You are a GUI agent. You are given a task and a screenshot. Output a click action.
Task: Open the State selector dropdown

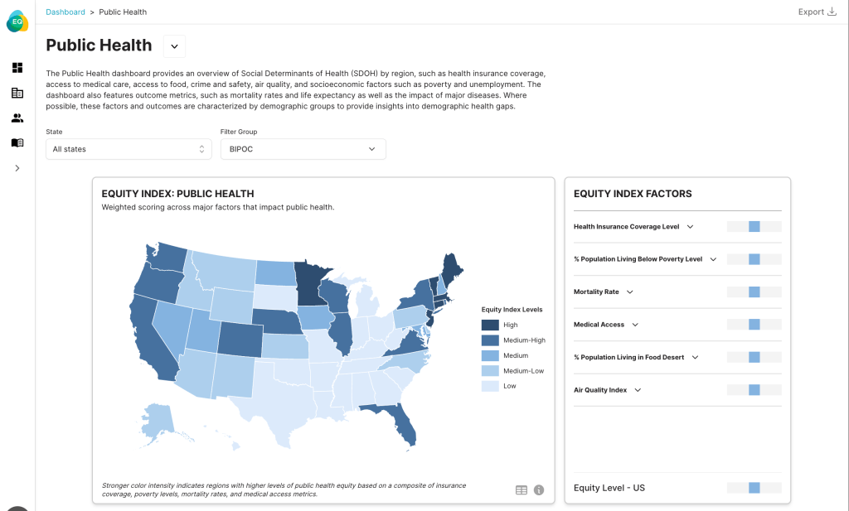coord(129,149)
